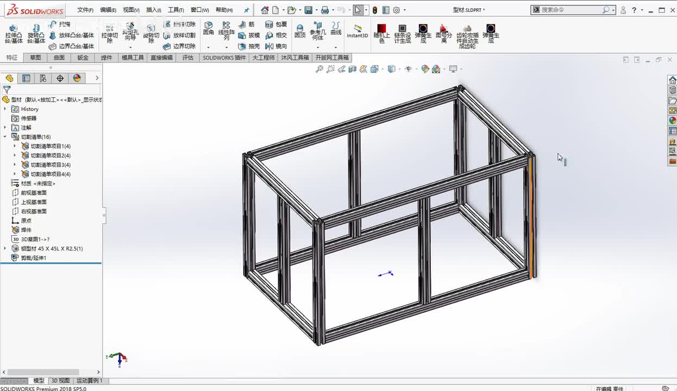Open the ConfigurationManager panel tab

point(43,78)
